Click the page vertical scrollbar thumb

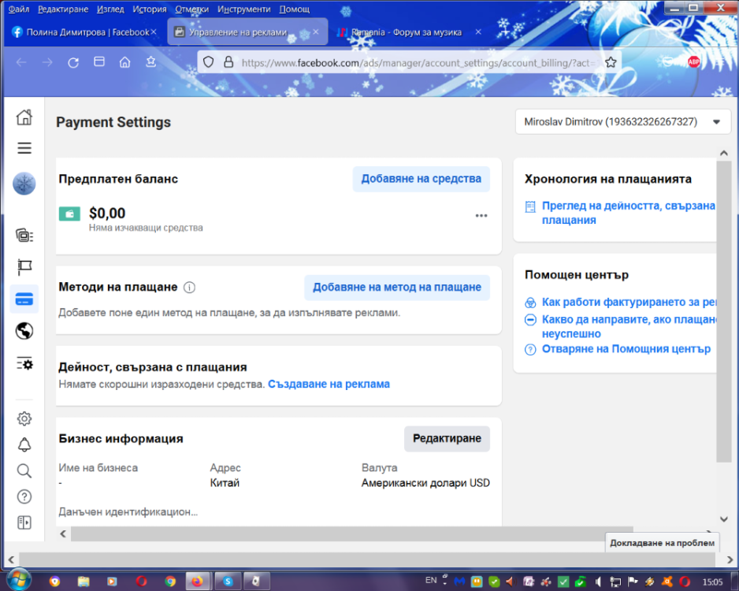pos(723,311)
